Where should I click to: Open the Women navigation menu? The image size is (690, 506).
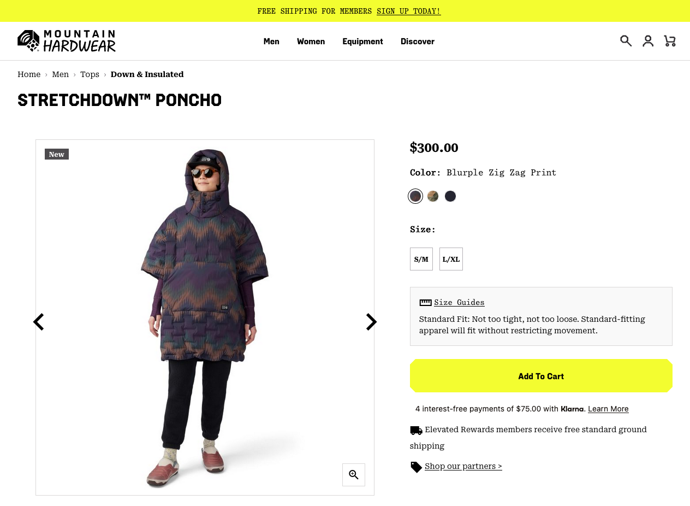click(x=311, y=42)
